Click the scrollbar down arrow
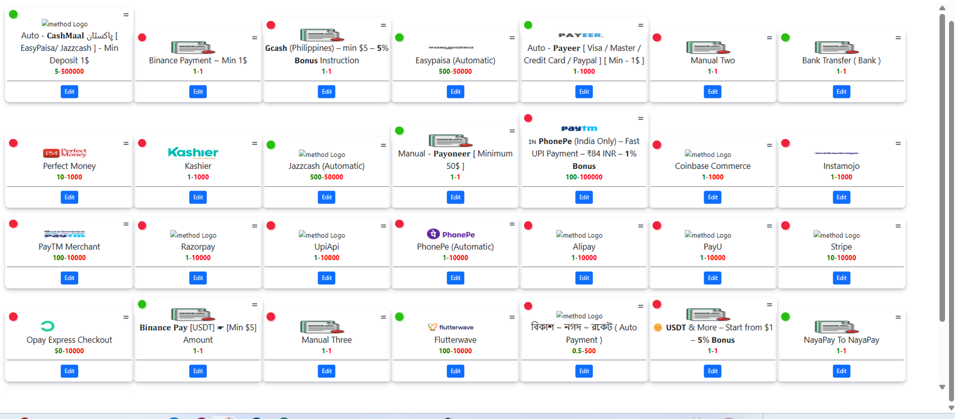This screenshot has width=955, height=419. (x=942, y=387)
